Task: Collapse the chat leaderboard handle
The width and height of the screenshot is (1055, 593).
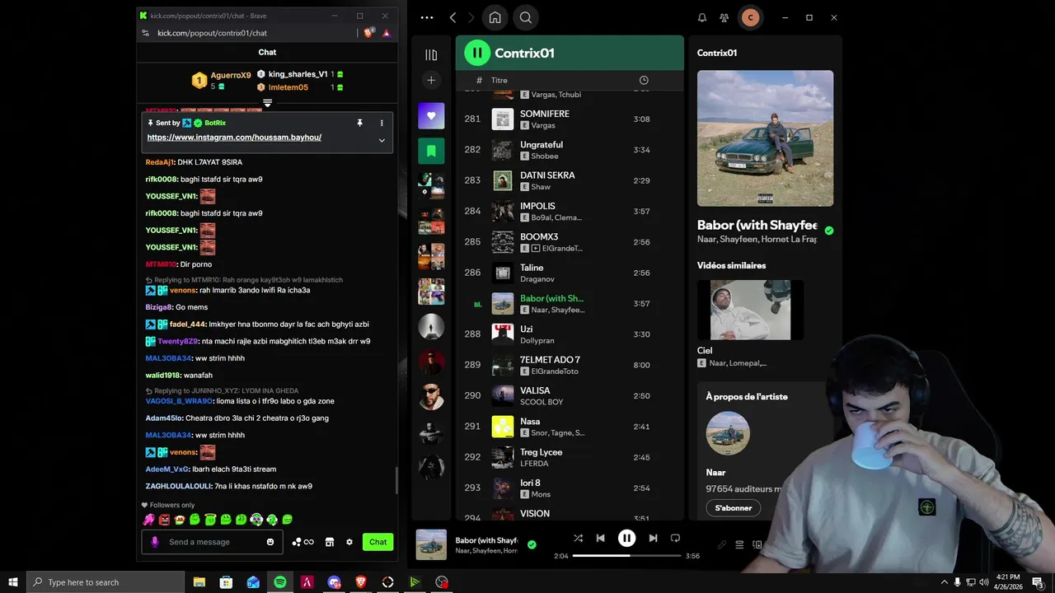Action: click(267, 103)
